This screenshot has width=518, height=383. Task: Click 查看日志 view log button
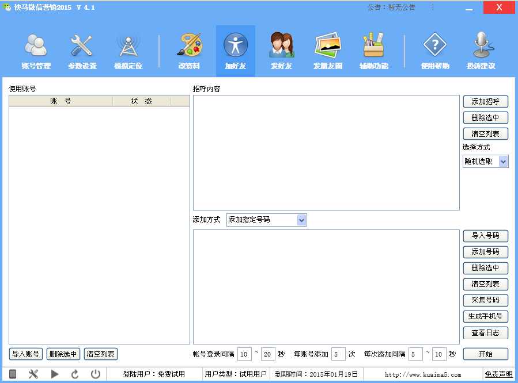485,332
